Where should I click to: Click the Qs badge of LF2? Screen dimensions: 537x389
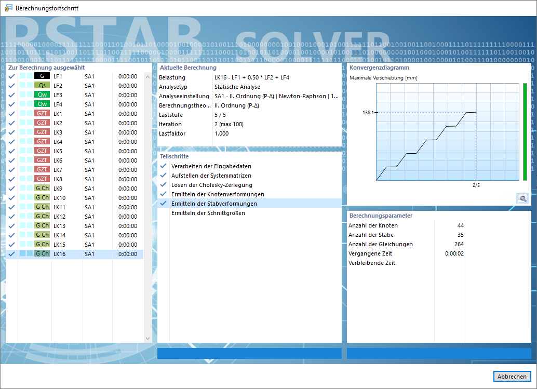(42, 85)
